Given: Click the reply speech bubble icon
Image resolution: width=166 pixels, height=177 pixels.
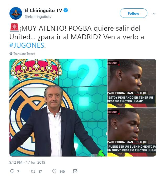Looking at the screenshot, I should click(12, 171).
